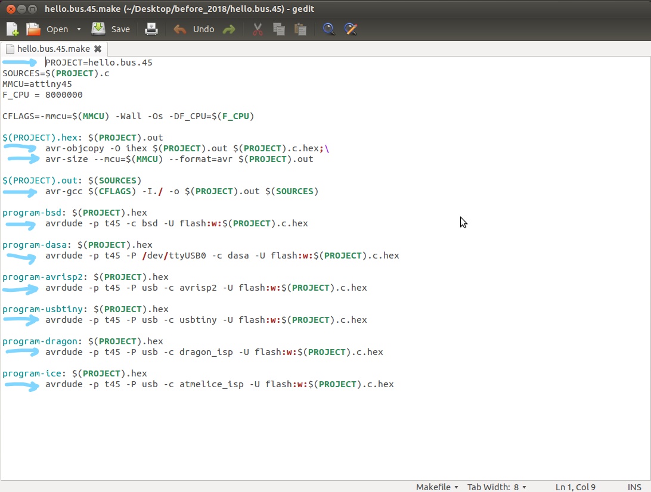The width and height of the screenshot is (651, 492).
Task: Click the avrdude /dev/ttyUSB0 dasa line
Action: pyautogui.click(x=222, y=256)
